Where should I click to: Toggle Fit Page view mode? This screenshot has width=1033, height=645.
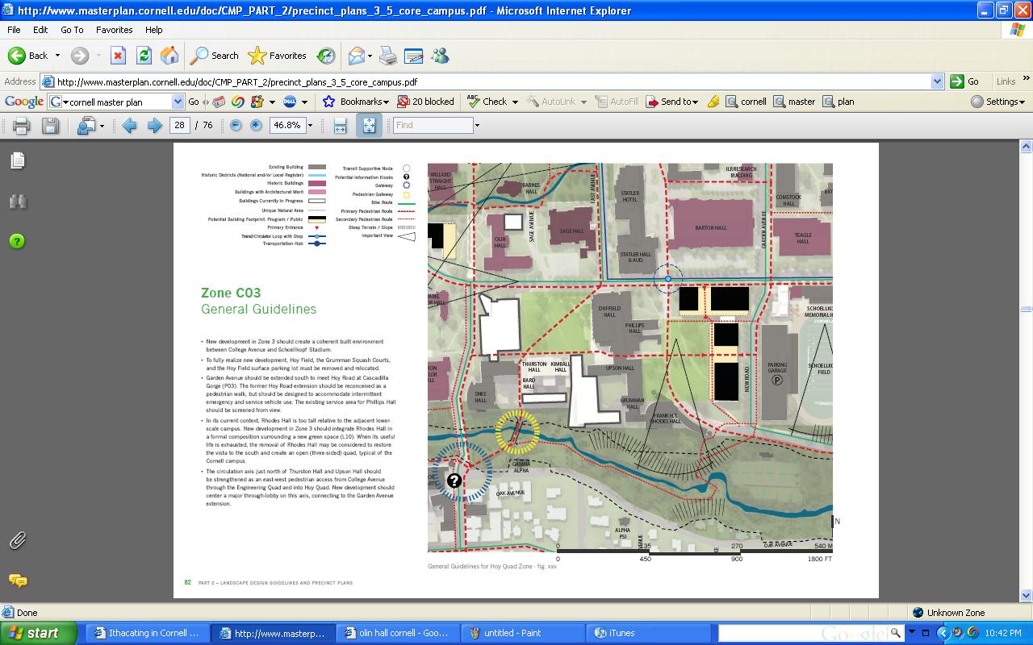pyautogui.click(x=369, y=126)
